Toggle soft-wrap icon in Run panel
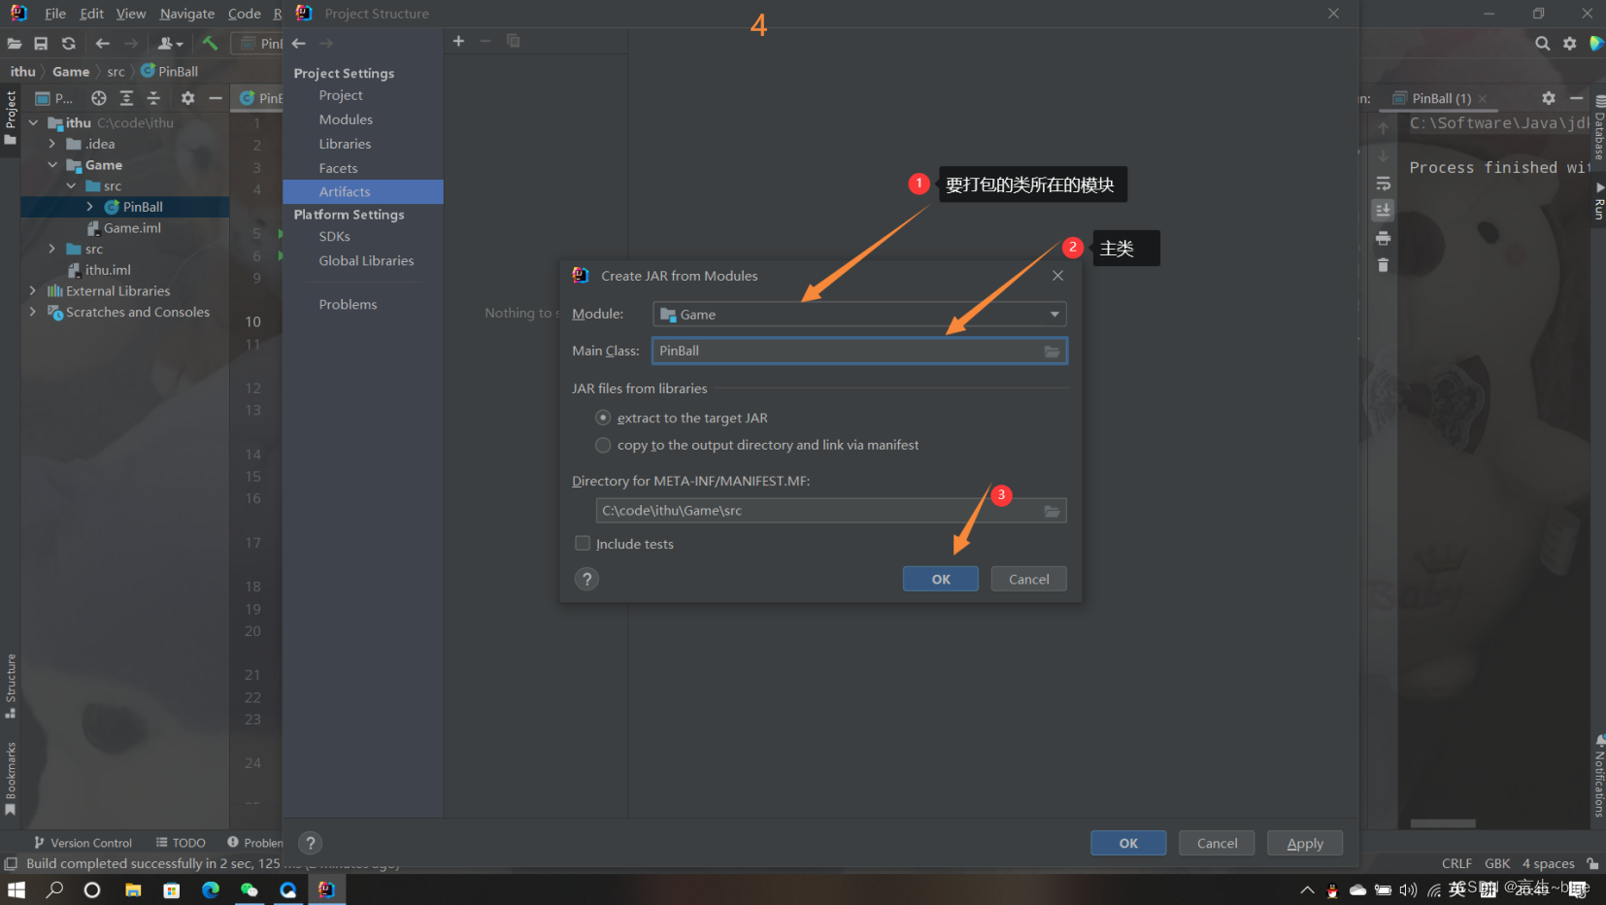The height and width of the screenshot is (905, 1606). 1383,184
